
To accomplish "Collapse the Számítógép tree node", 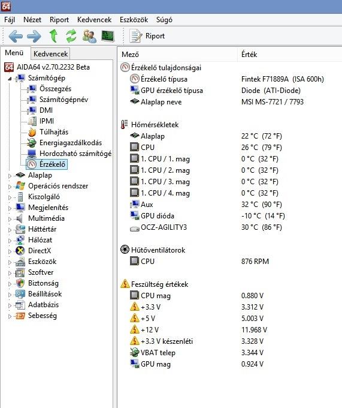I will (10, 79).
